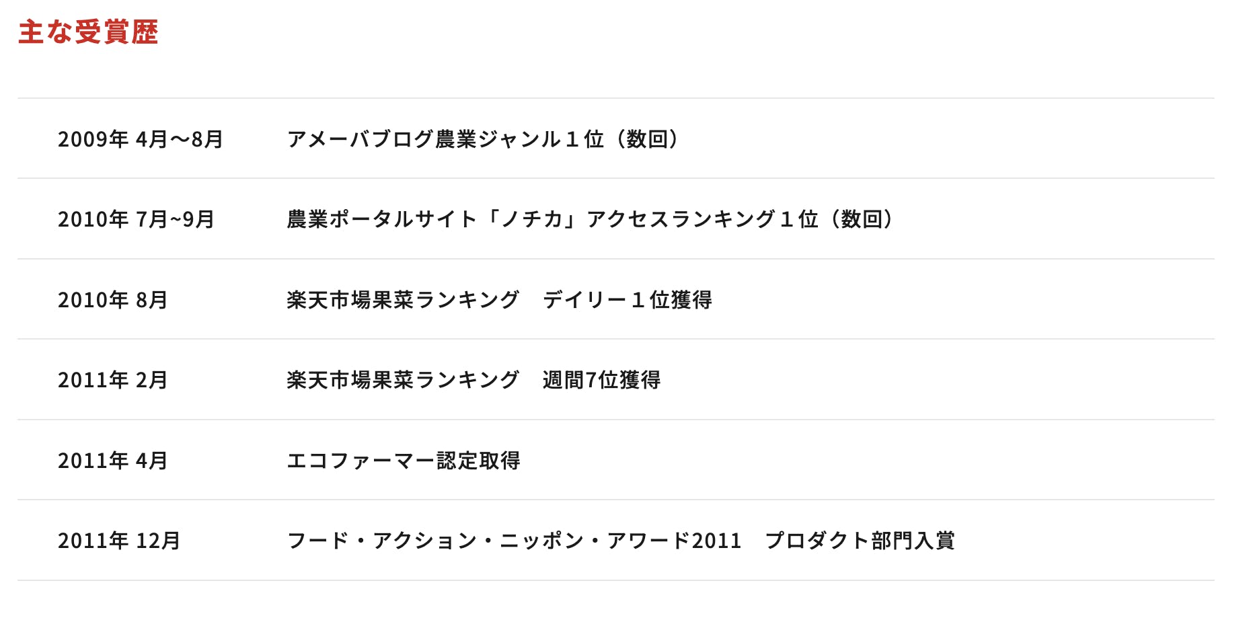Select the 2009年 4月〜8月 date
The width and height of the screenshot is (1247, 624).
point(140,139)
